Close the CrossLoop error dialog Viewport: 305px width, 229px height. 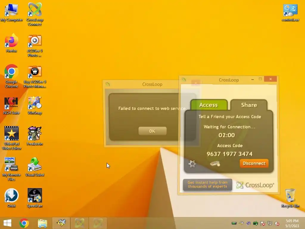pyautogui.click(x=196, y=83)
